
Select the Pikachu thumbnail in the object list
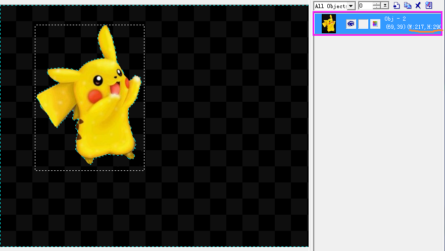[x=329, y=24]
